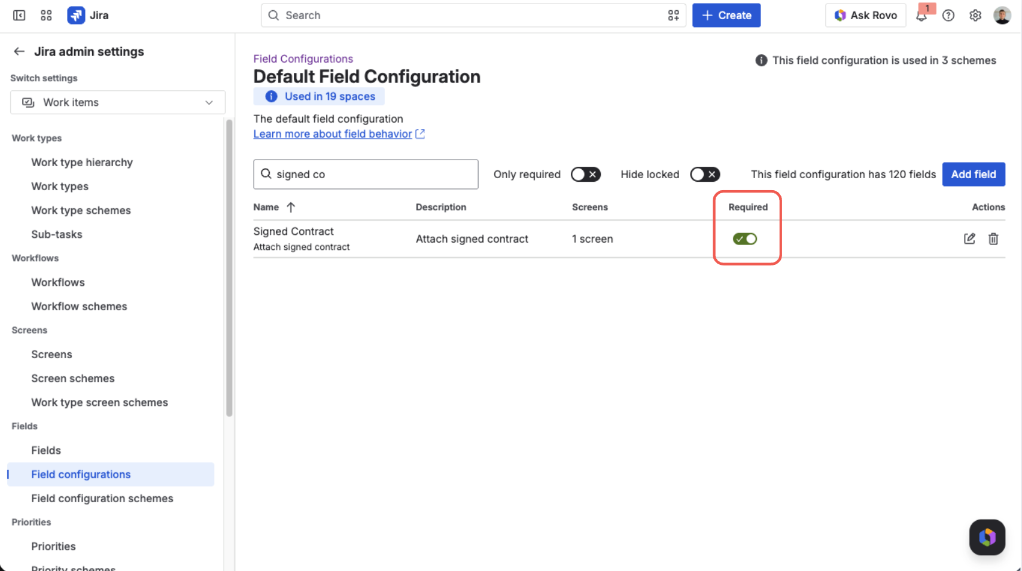Image resolution: width=1022 pixels, height=571 pixels.
Task: Open Work types settings
Action: tap(60, 187)
